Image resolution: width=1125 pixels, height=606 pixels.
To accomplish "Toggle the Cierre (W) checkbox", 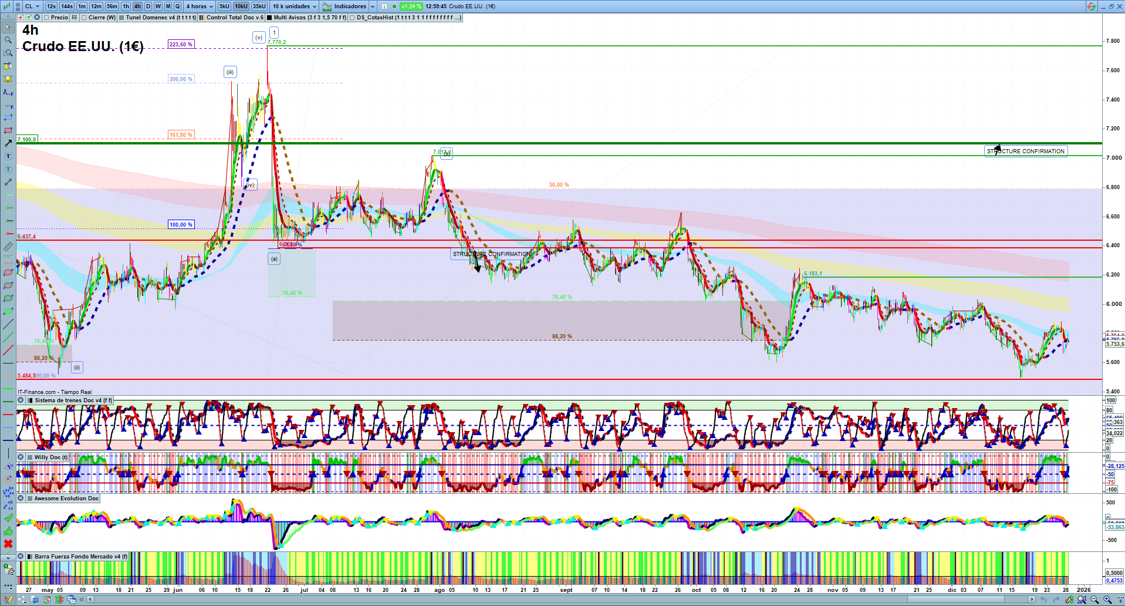I will click(84, 18).
